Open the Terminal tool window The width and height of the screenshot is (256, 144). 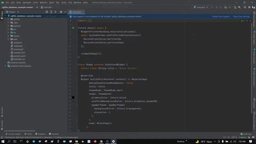click(54, 134)
